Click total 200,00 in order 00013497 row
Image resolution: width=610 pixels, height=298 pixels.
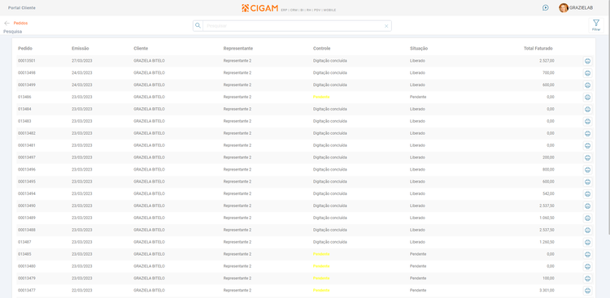tap(548, 158)
